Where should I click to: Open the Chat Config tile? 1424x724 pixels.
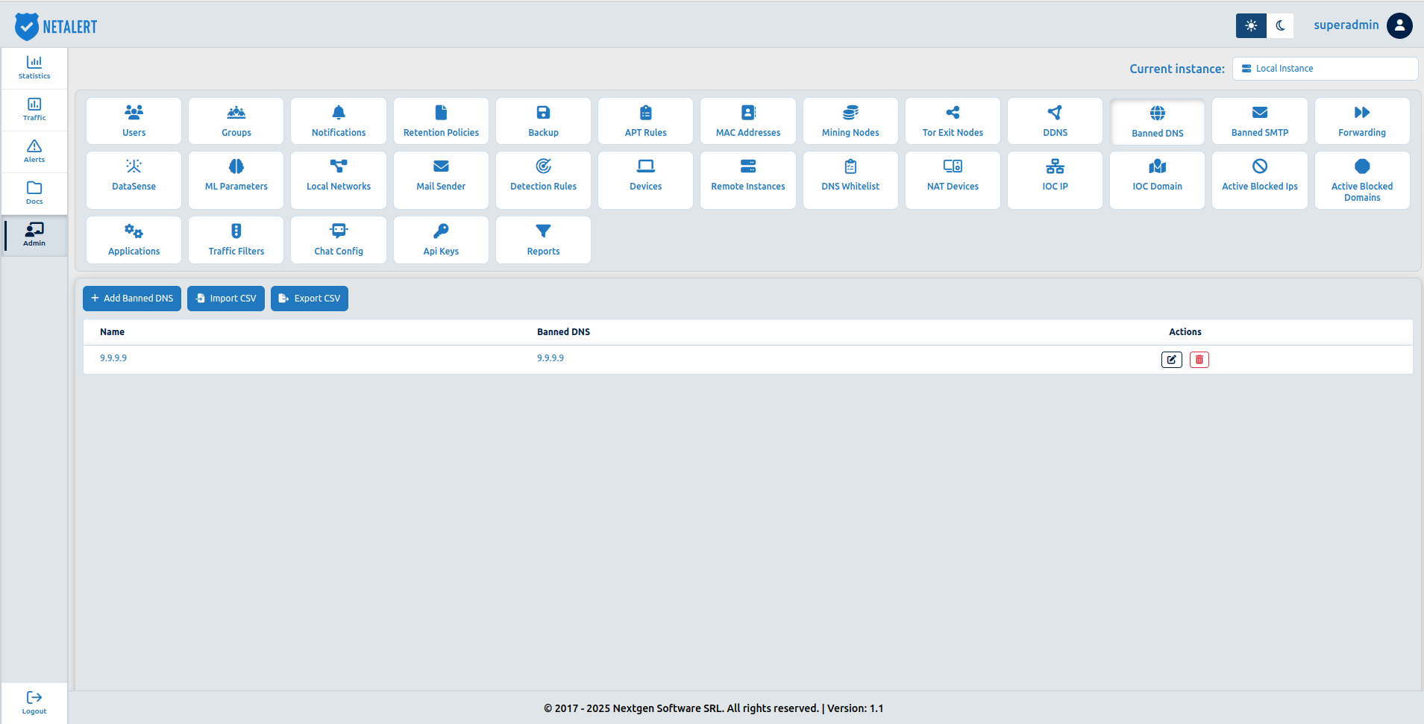tap(339, 240)
